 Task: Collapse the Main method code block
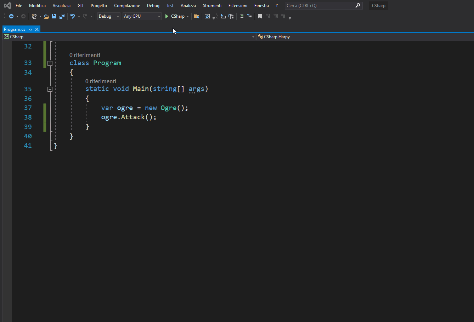(x=50, y=89)
